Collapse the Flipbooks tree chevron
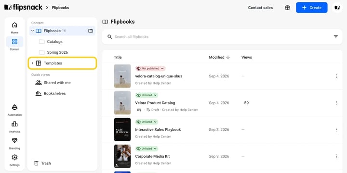Image resolution: width=347 pixels, height=173 pixels. point(33,31)
